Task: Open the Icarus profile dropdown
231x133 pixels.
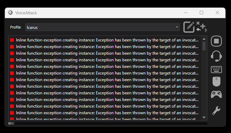Action: pos(103,27)
